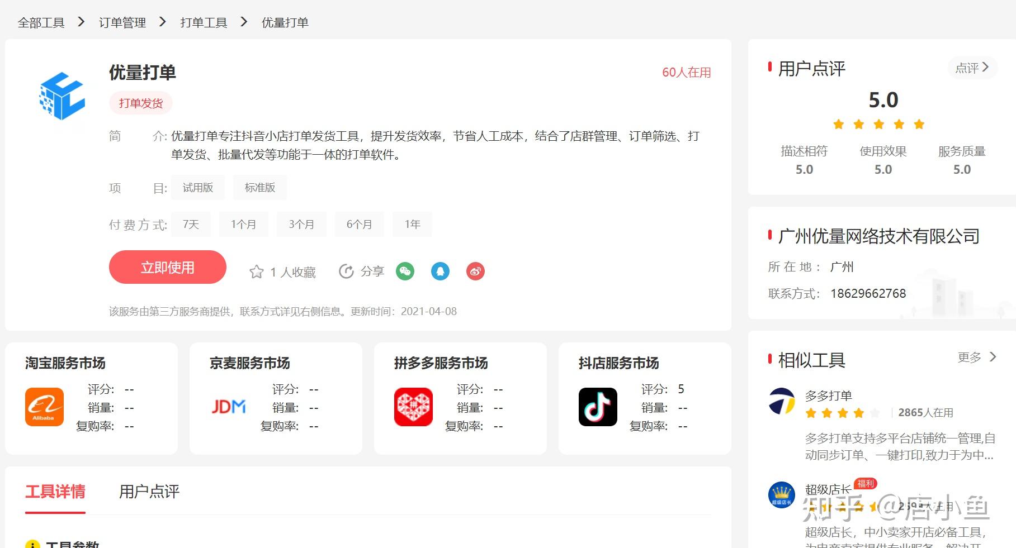Select the 试用版 project option
The width and height of the screenshot is (1016, 548).
click(198, 188)
